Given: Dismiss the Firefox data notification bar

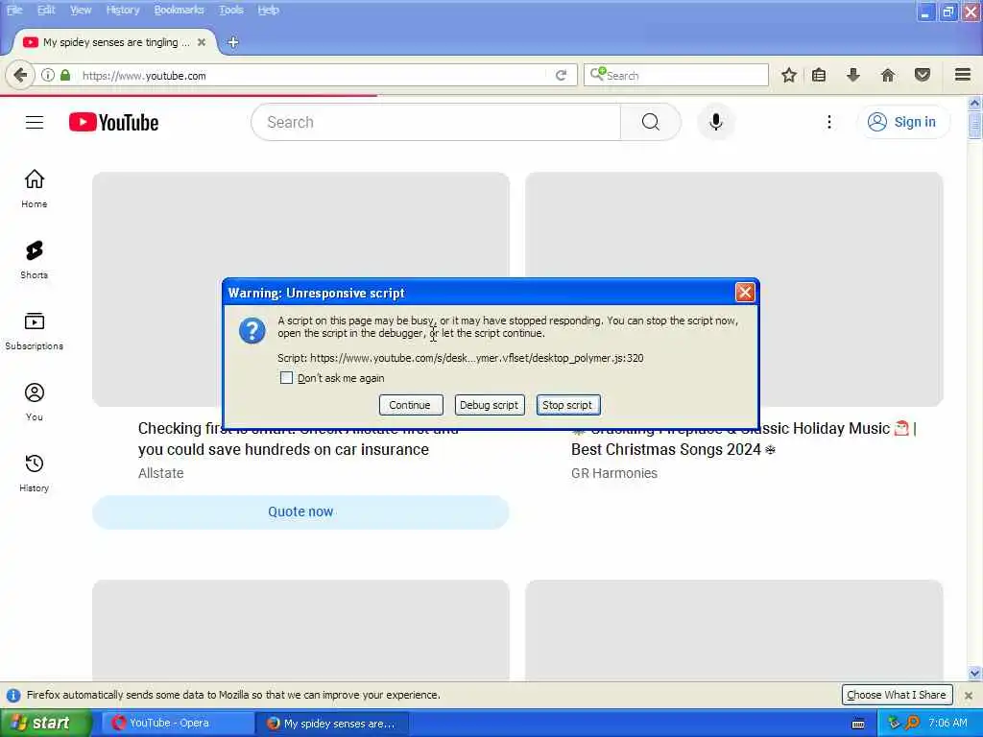Looking at the screenshot, I should click(x=968, y=695).
